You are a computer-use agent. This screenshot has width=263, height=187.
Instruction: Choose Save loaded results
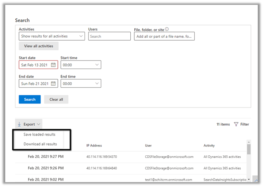click(39, 134)
